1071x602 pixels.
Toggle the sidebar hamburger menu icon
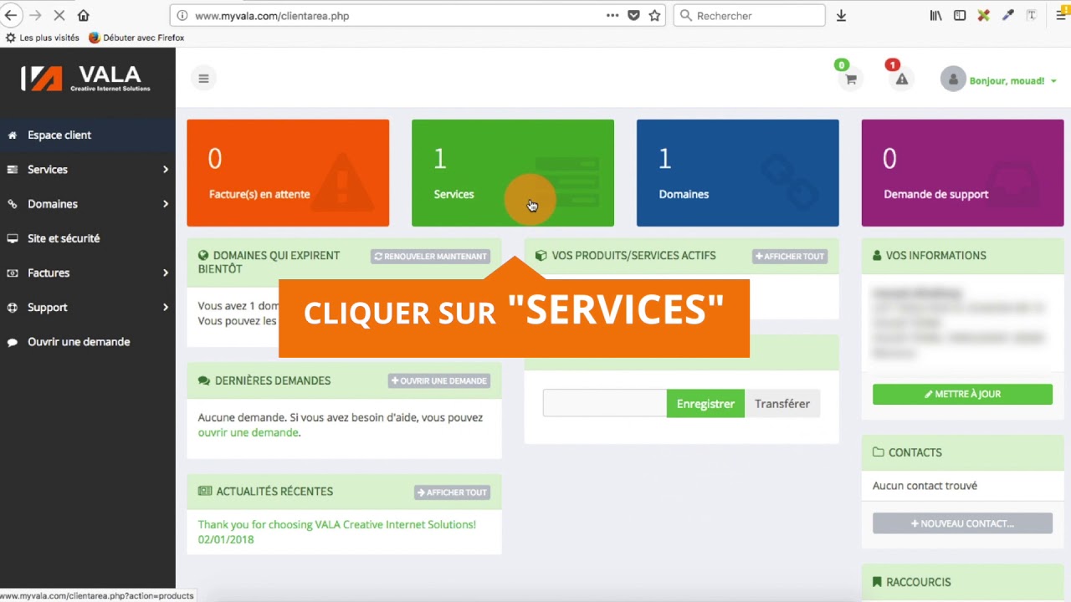(x=203, y=79)
